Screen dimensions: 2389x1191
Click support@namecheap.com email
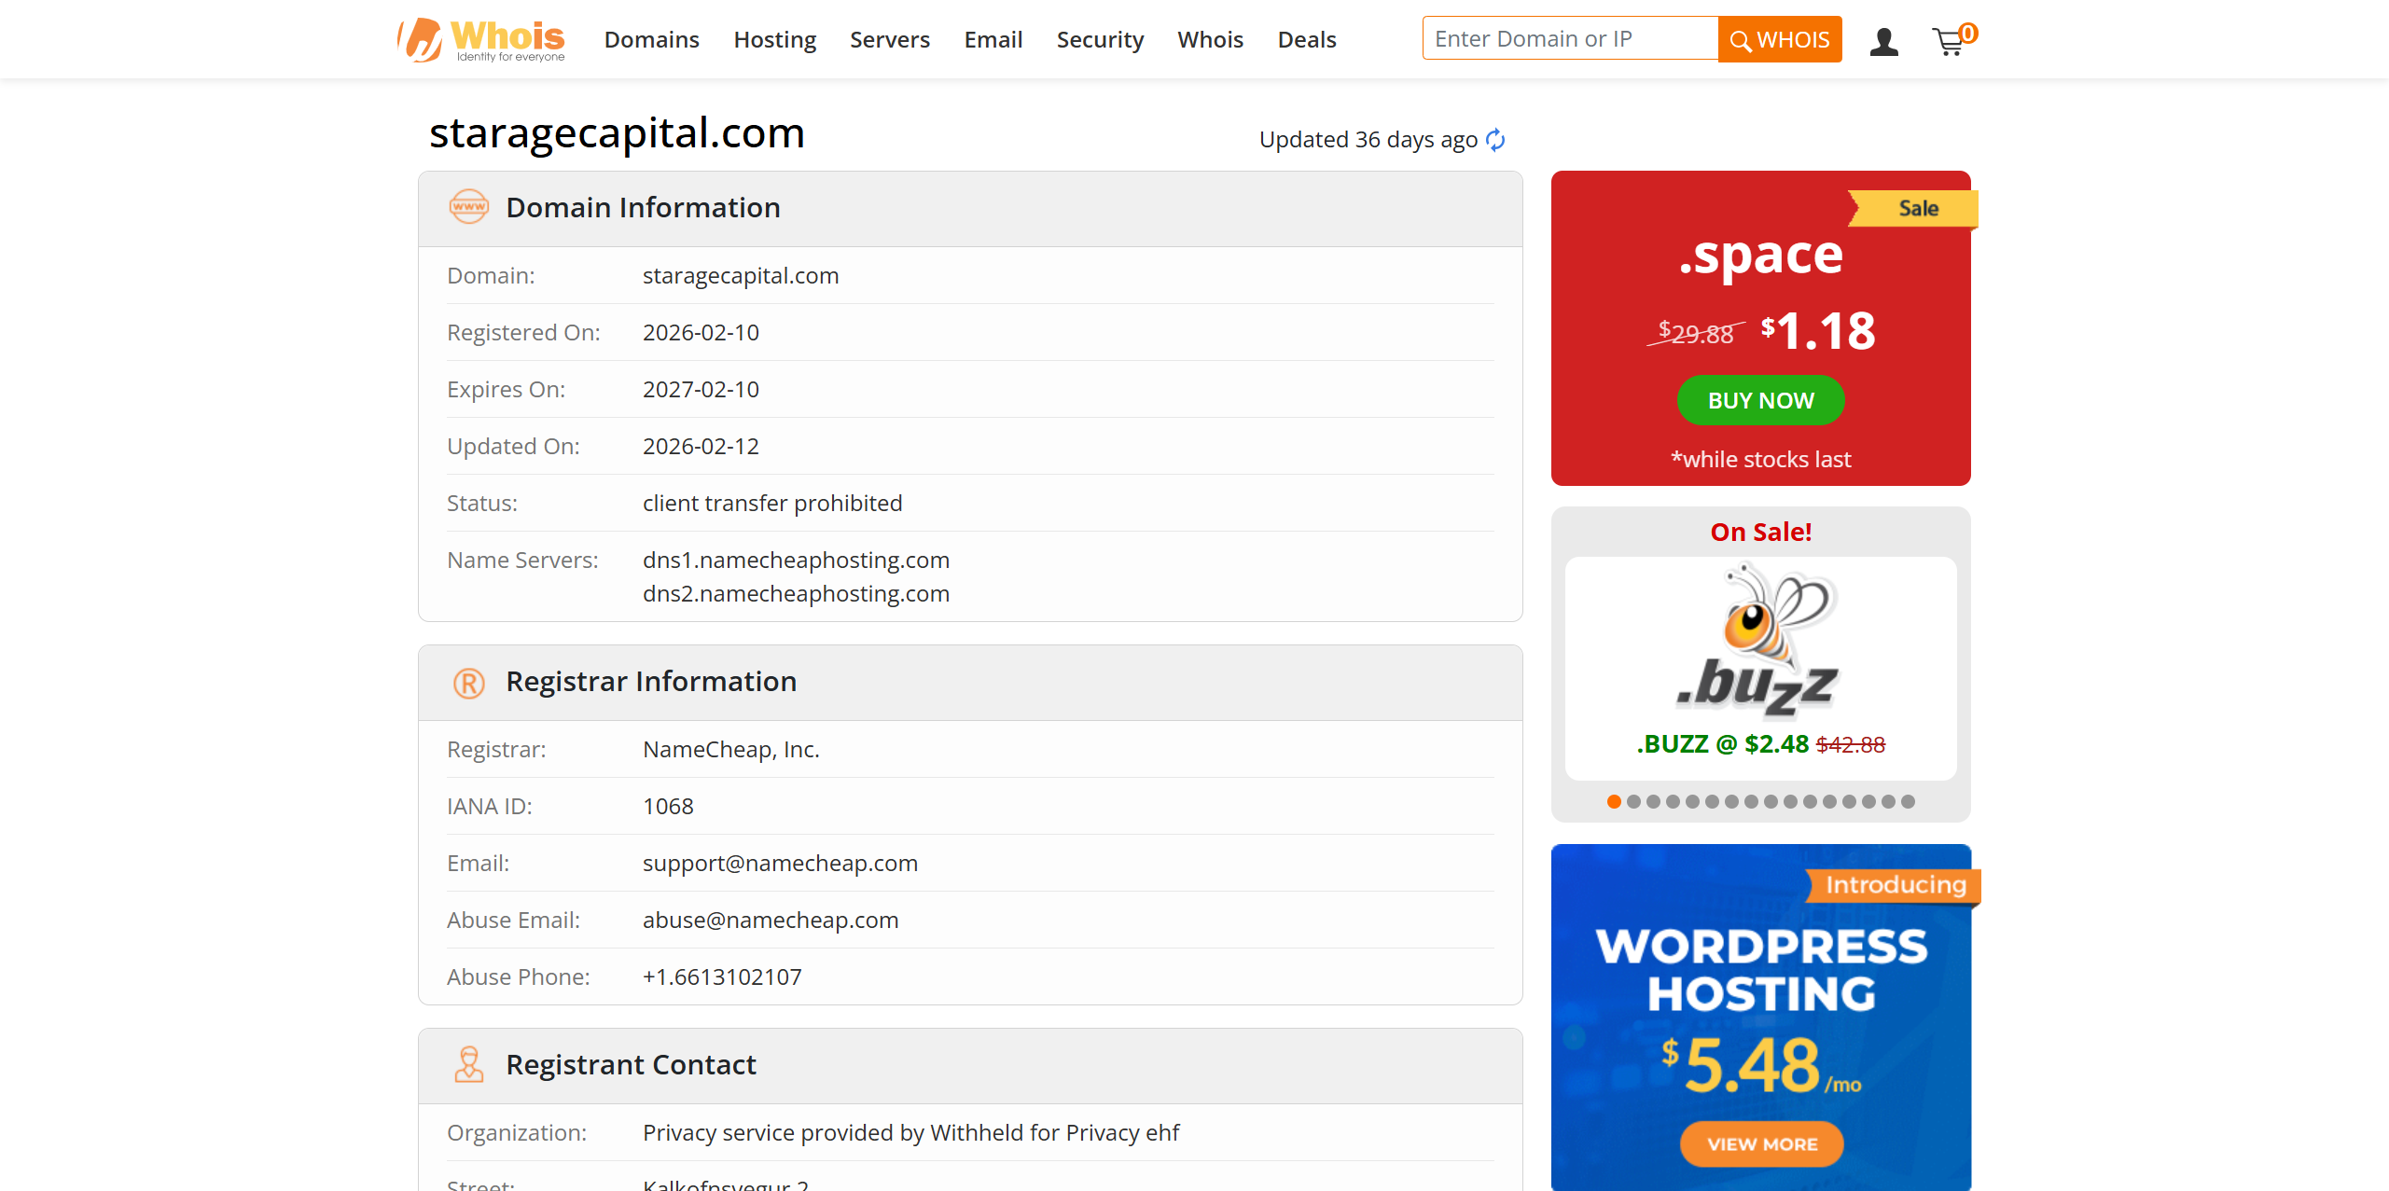click(780, 864)
